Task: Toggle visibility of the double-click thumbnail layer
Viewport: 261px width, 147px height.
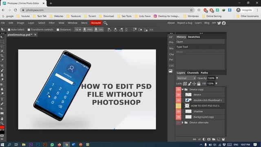Action: (179, 100)
